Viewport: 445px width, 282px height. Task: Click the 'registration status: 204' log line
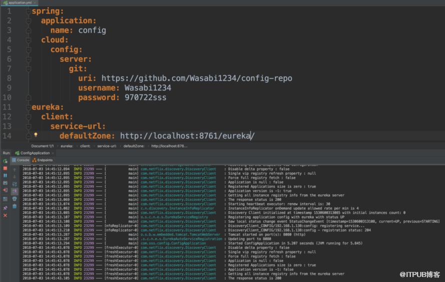coord(299,230)
